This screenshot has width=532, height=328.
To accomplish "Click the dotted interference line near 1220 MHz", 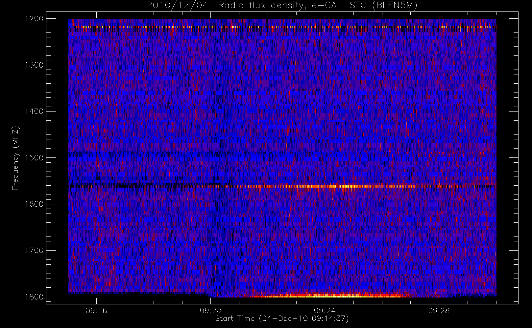I will pyautogui.click(x=282, y=27).
